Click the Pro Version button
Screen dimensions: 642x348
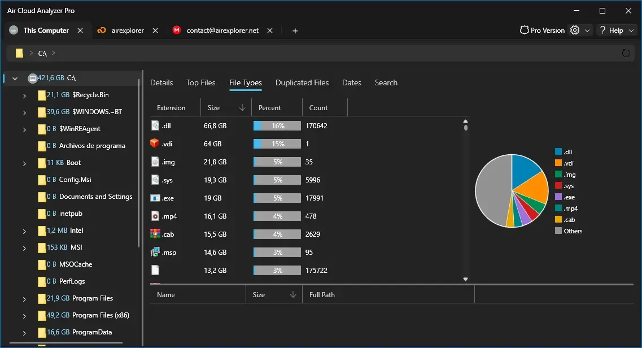coord(542,31)
